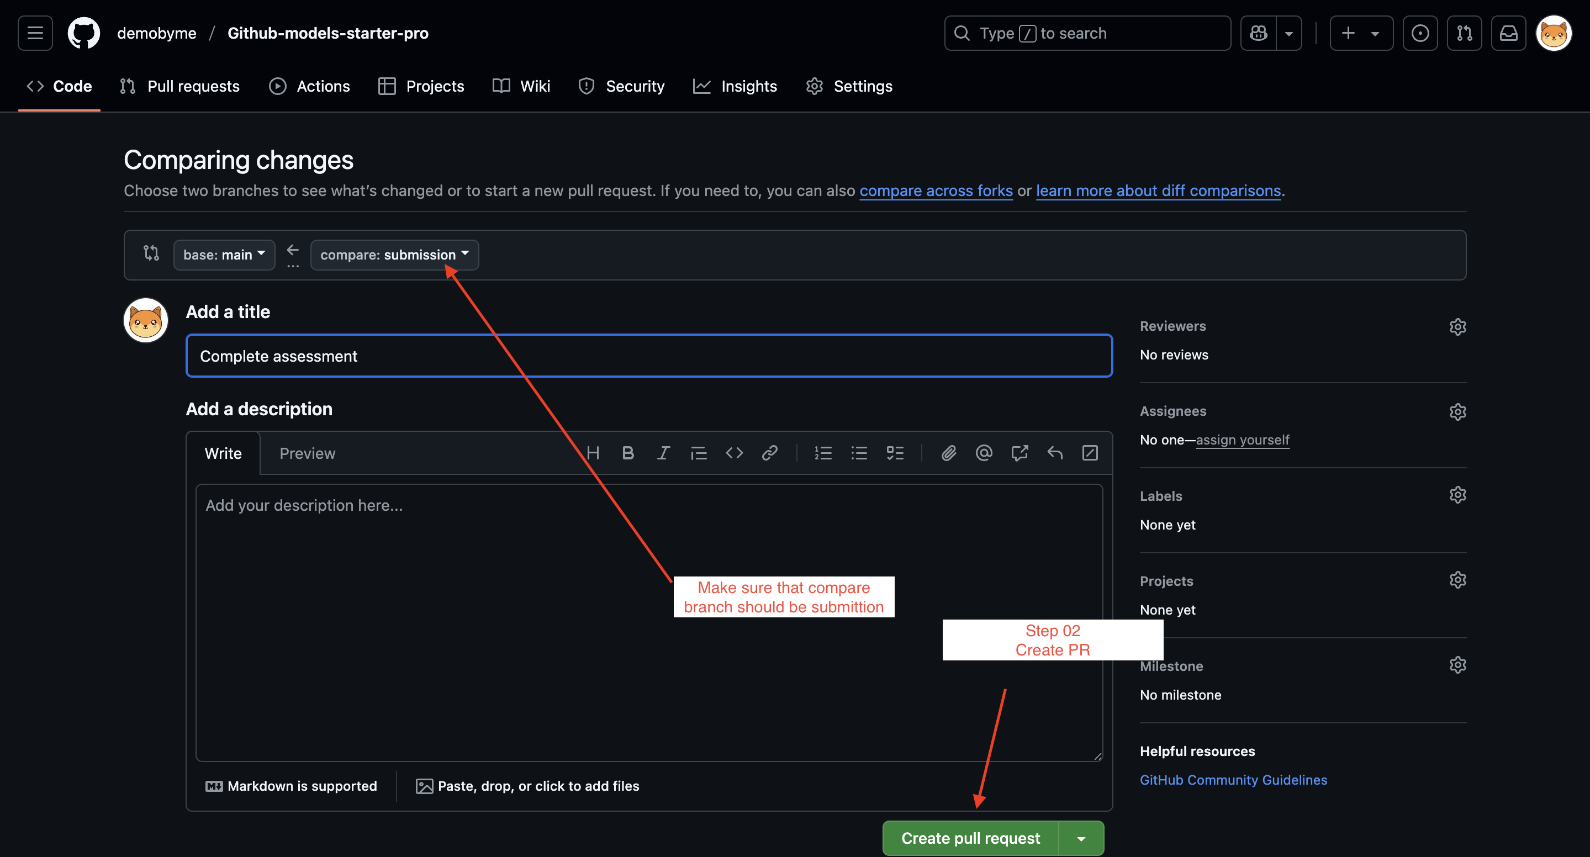Open the compare: submission branch dropdown
This screenshot has height=857, width=1590.
click(x=394, y=254)
